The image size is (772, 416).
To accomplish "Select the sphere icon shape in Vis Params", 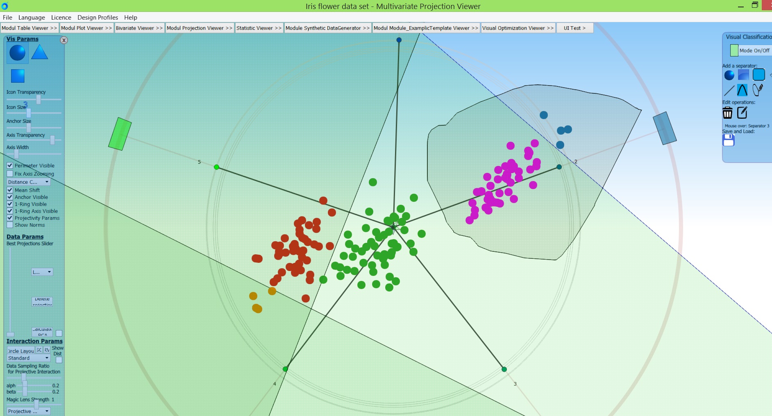I will 17,53.
